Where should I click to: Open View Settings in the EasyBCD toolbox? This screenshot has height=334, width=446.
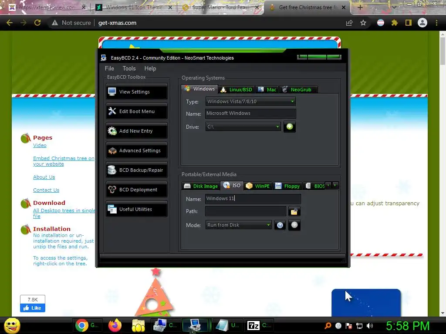coord(136,92)
